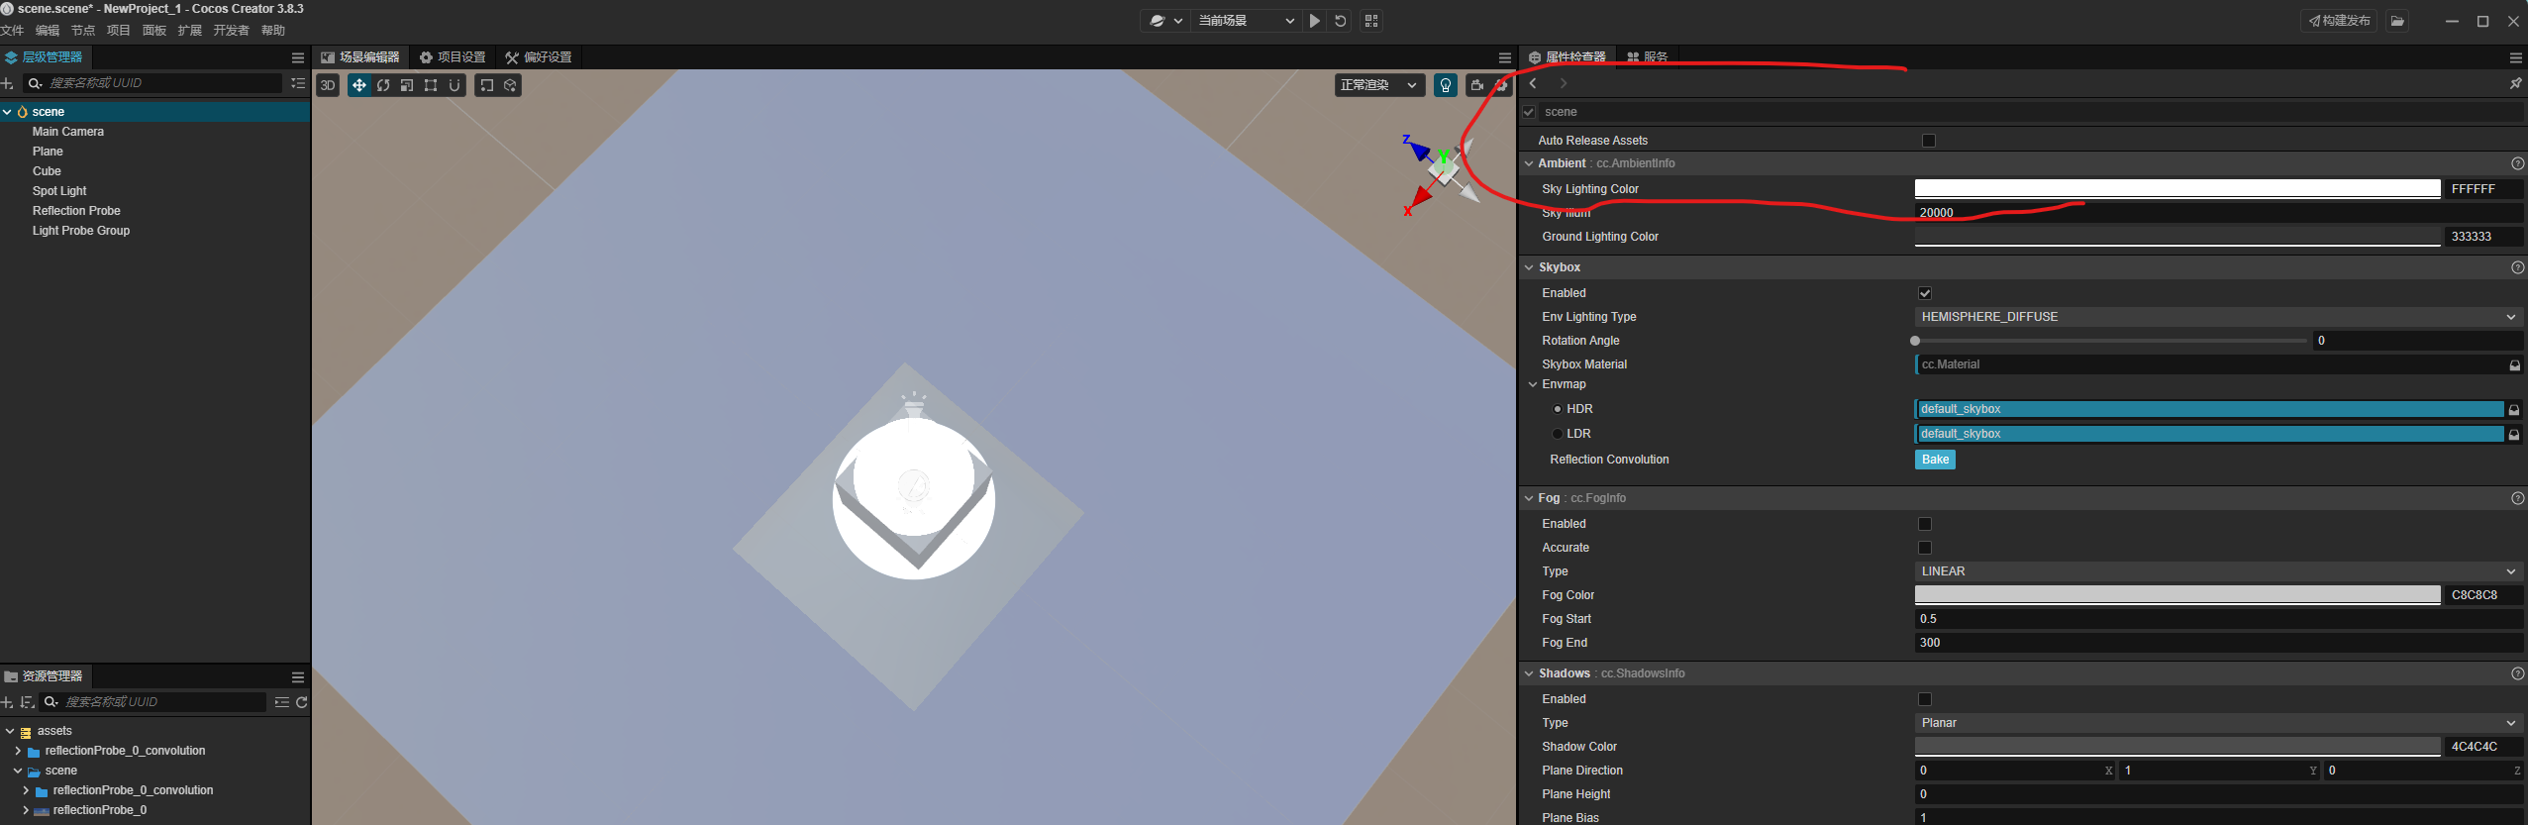Open the project folder icon

(2397, 21)
